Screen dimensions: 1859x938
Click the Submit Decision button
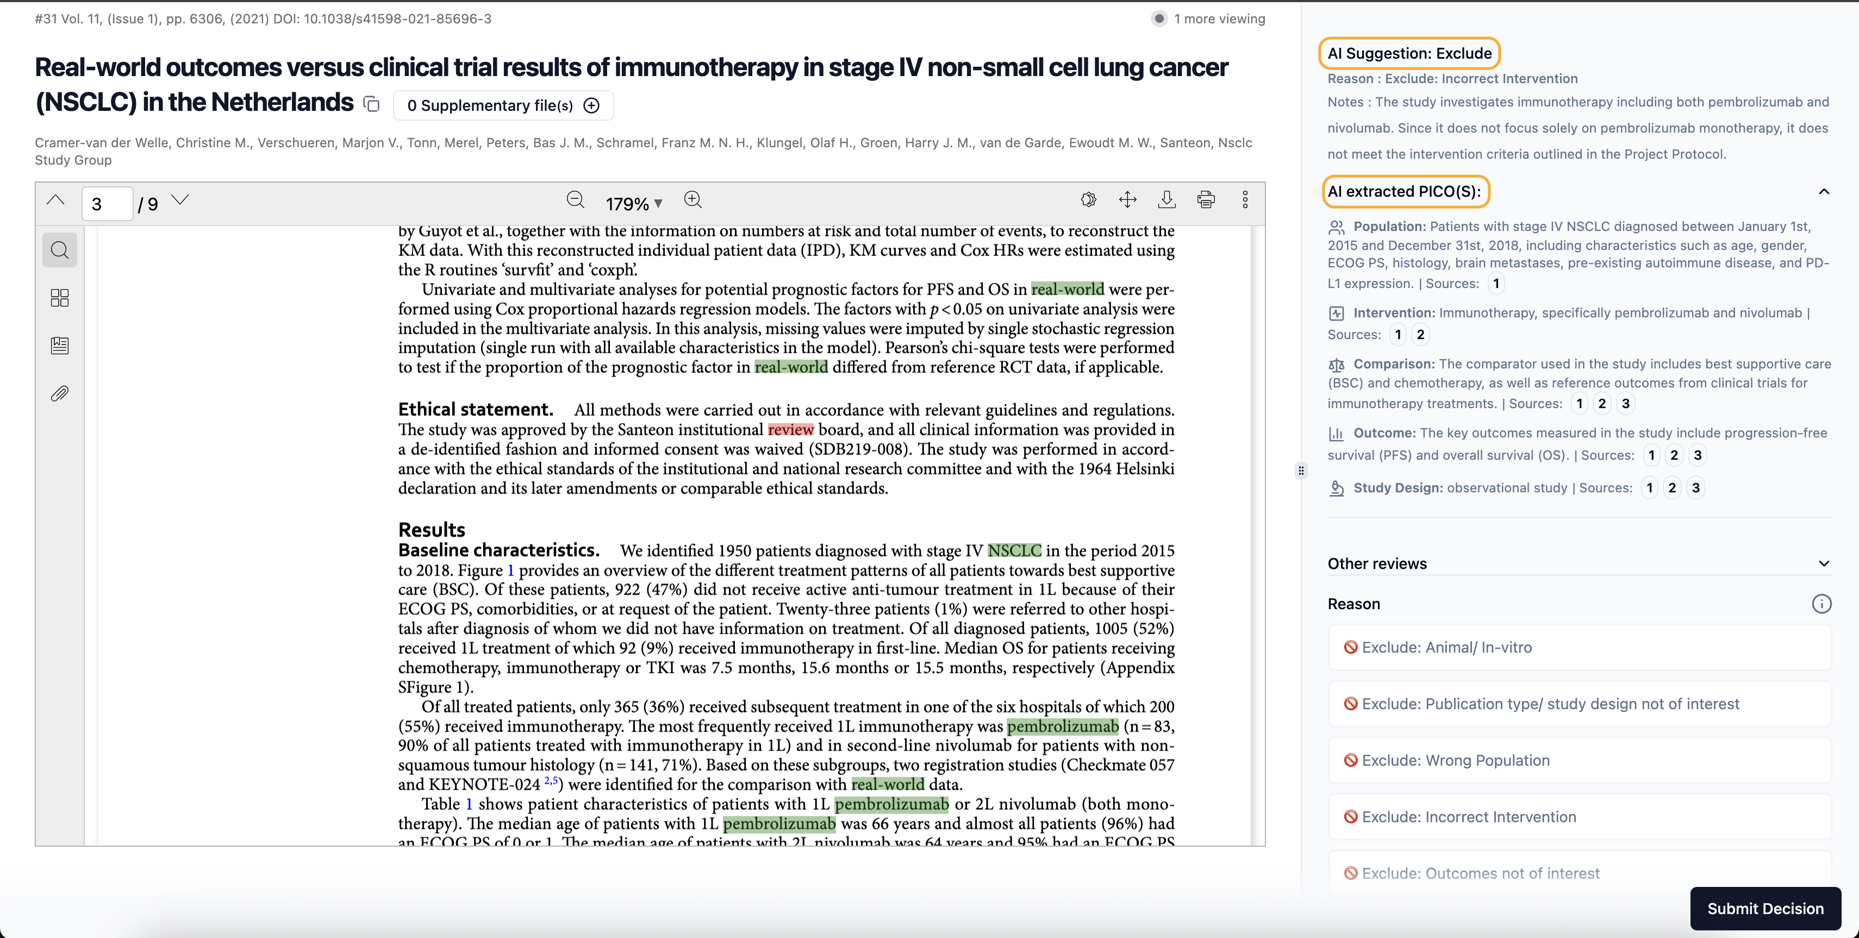[x=1765, y=909]
